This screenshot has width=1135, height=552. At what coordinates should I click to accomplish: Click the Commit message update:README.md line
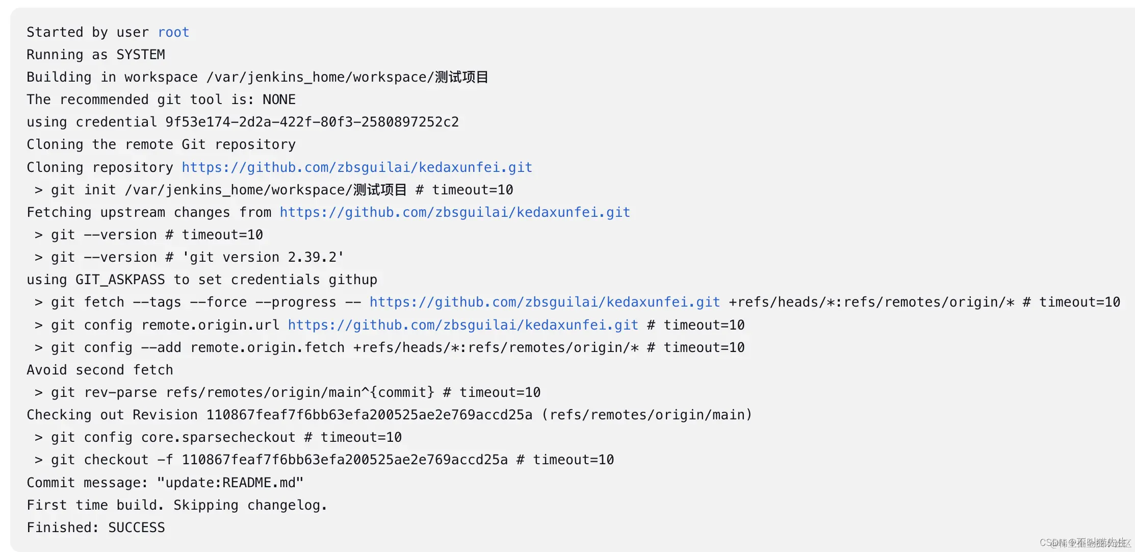165,483
